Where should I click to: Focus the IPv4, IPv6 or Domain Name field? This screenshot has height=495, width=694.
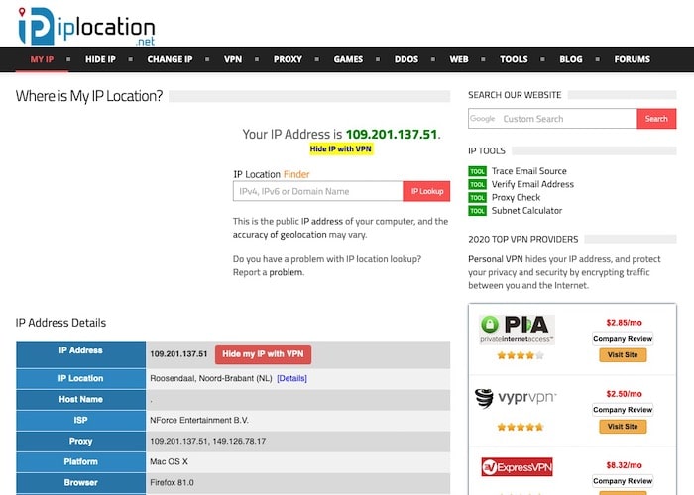(317, 192)
